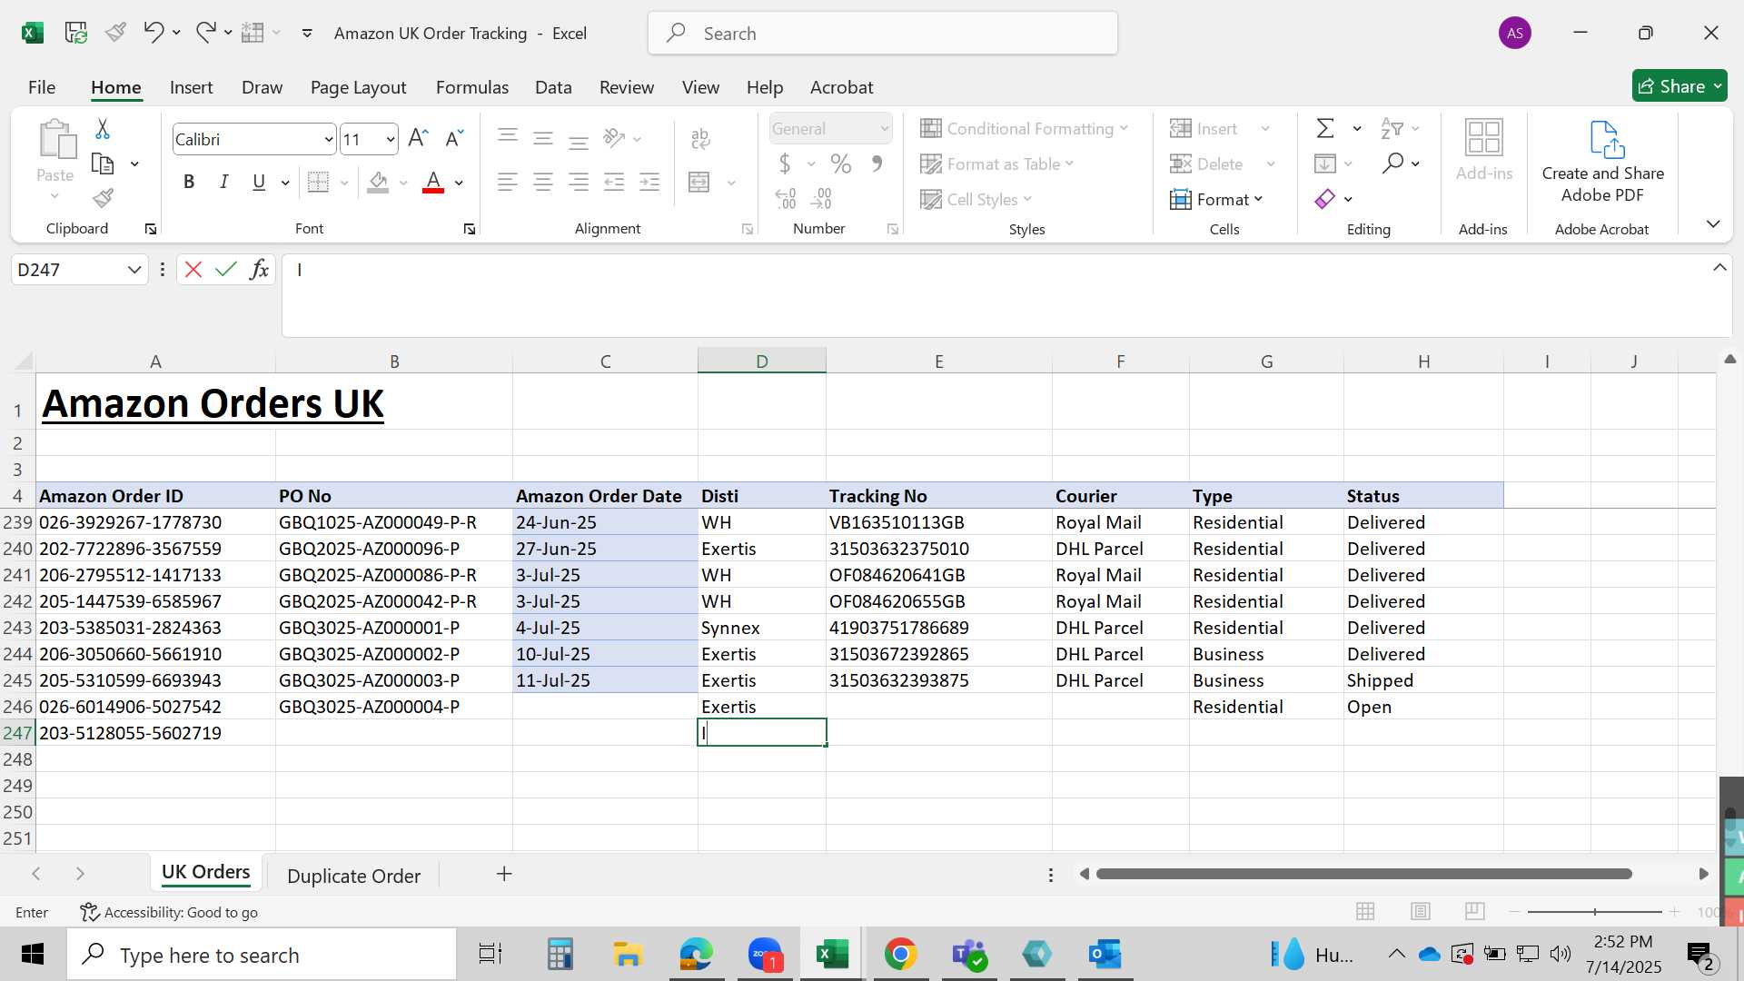This screenshot has height=981, width=1744.
Task: Add a new sheet with plus button
Action: pos(504,874)
